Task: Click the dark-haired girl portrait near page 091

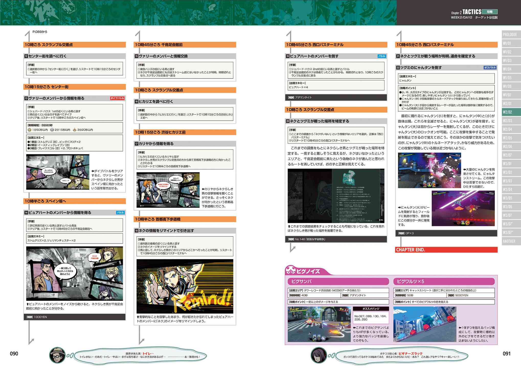Action: point(319,355)
